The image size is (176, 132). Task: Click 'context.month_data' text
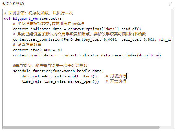(x=33, y=55)
